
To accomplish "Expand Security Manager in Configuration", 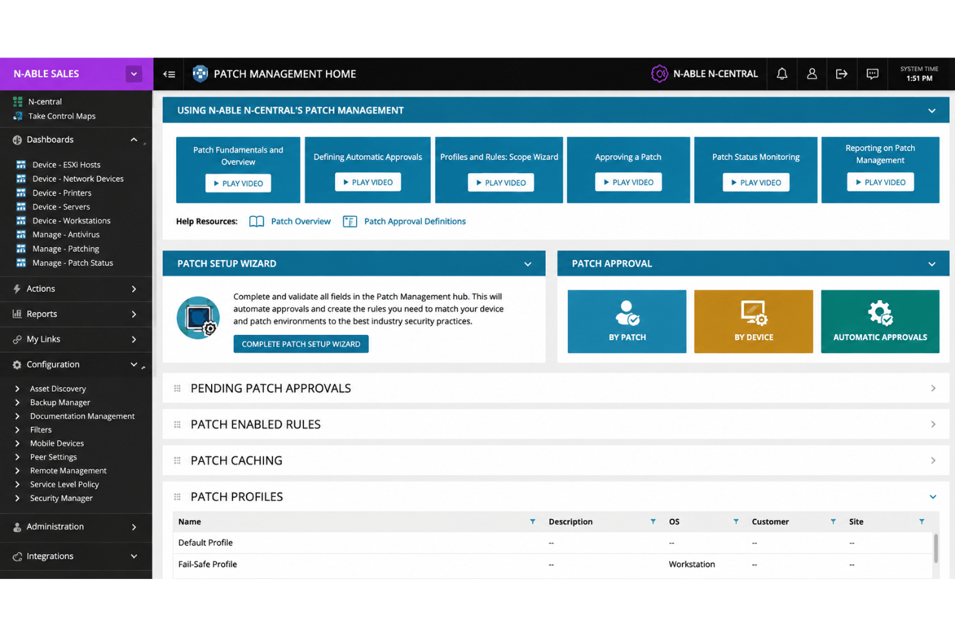I will tap(17, 498).
